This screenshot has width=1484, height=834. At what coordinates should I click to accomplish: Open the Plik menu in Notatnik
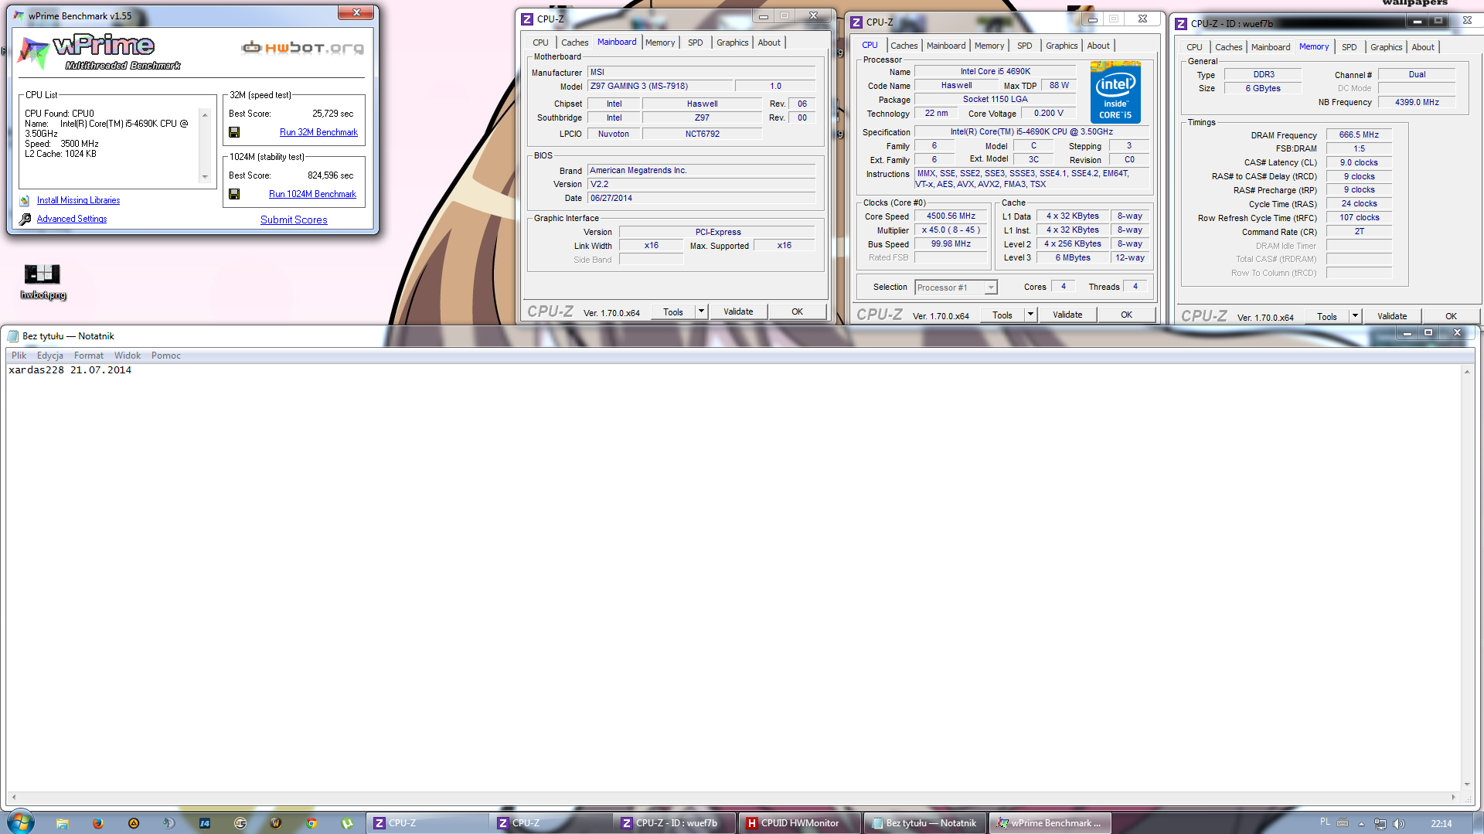pos(19,356)
